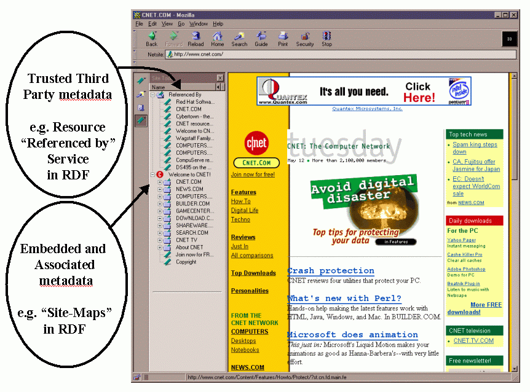Collapse the Referenced By tree node
This screenshot has width=530, height=392.
[x=153, y=95]
